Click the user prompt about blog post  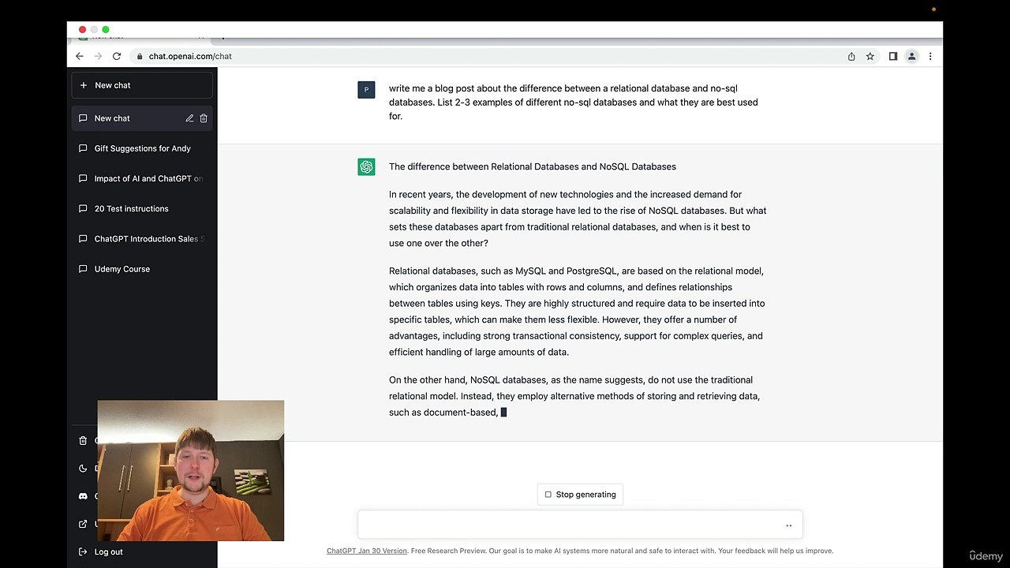[574, 103]
